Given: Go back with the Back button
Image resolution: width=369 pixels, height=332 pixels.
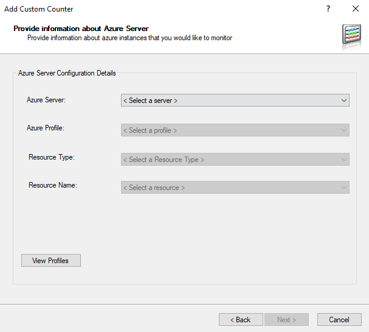Looking at the screenshot, I should click(x=241, y=320).
